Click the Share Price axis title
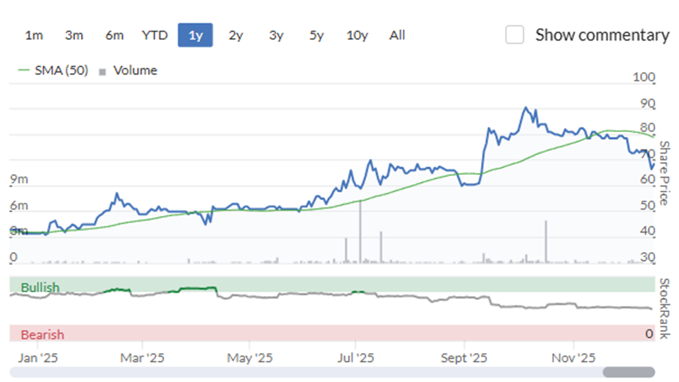This screenshot has width=679, height=382. 664,173
